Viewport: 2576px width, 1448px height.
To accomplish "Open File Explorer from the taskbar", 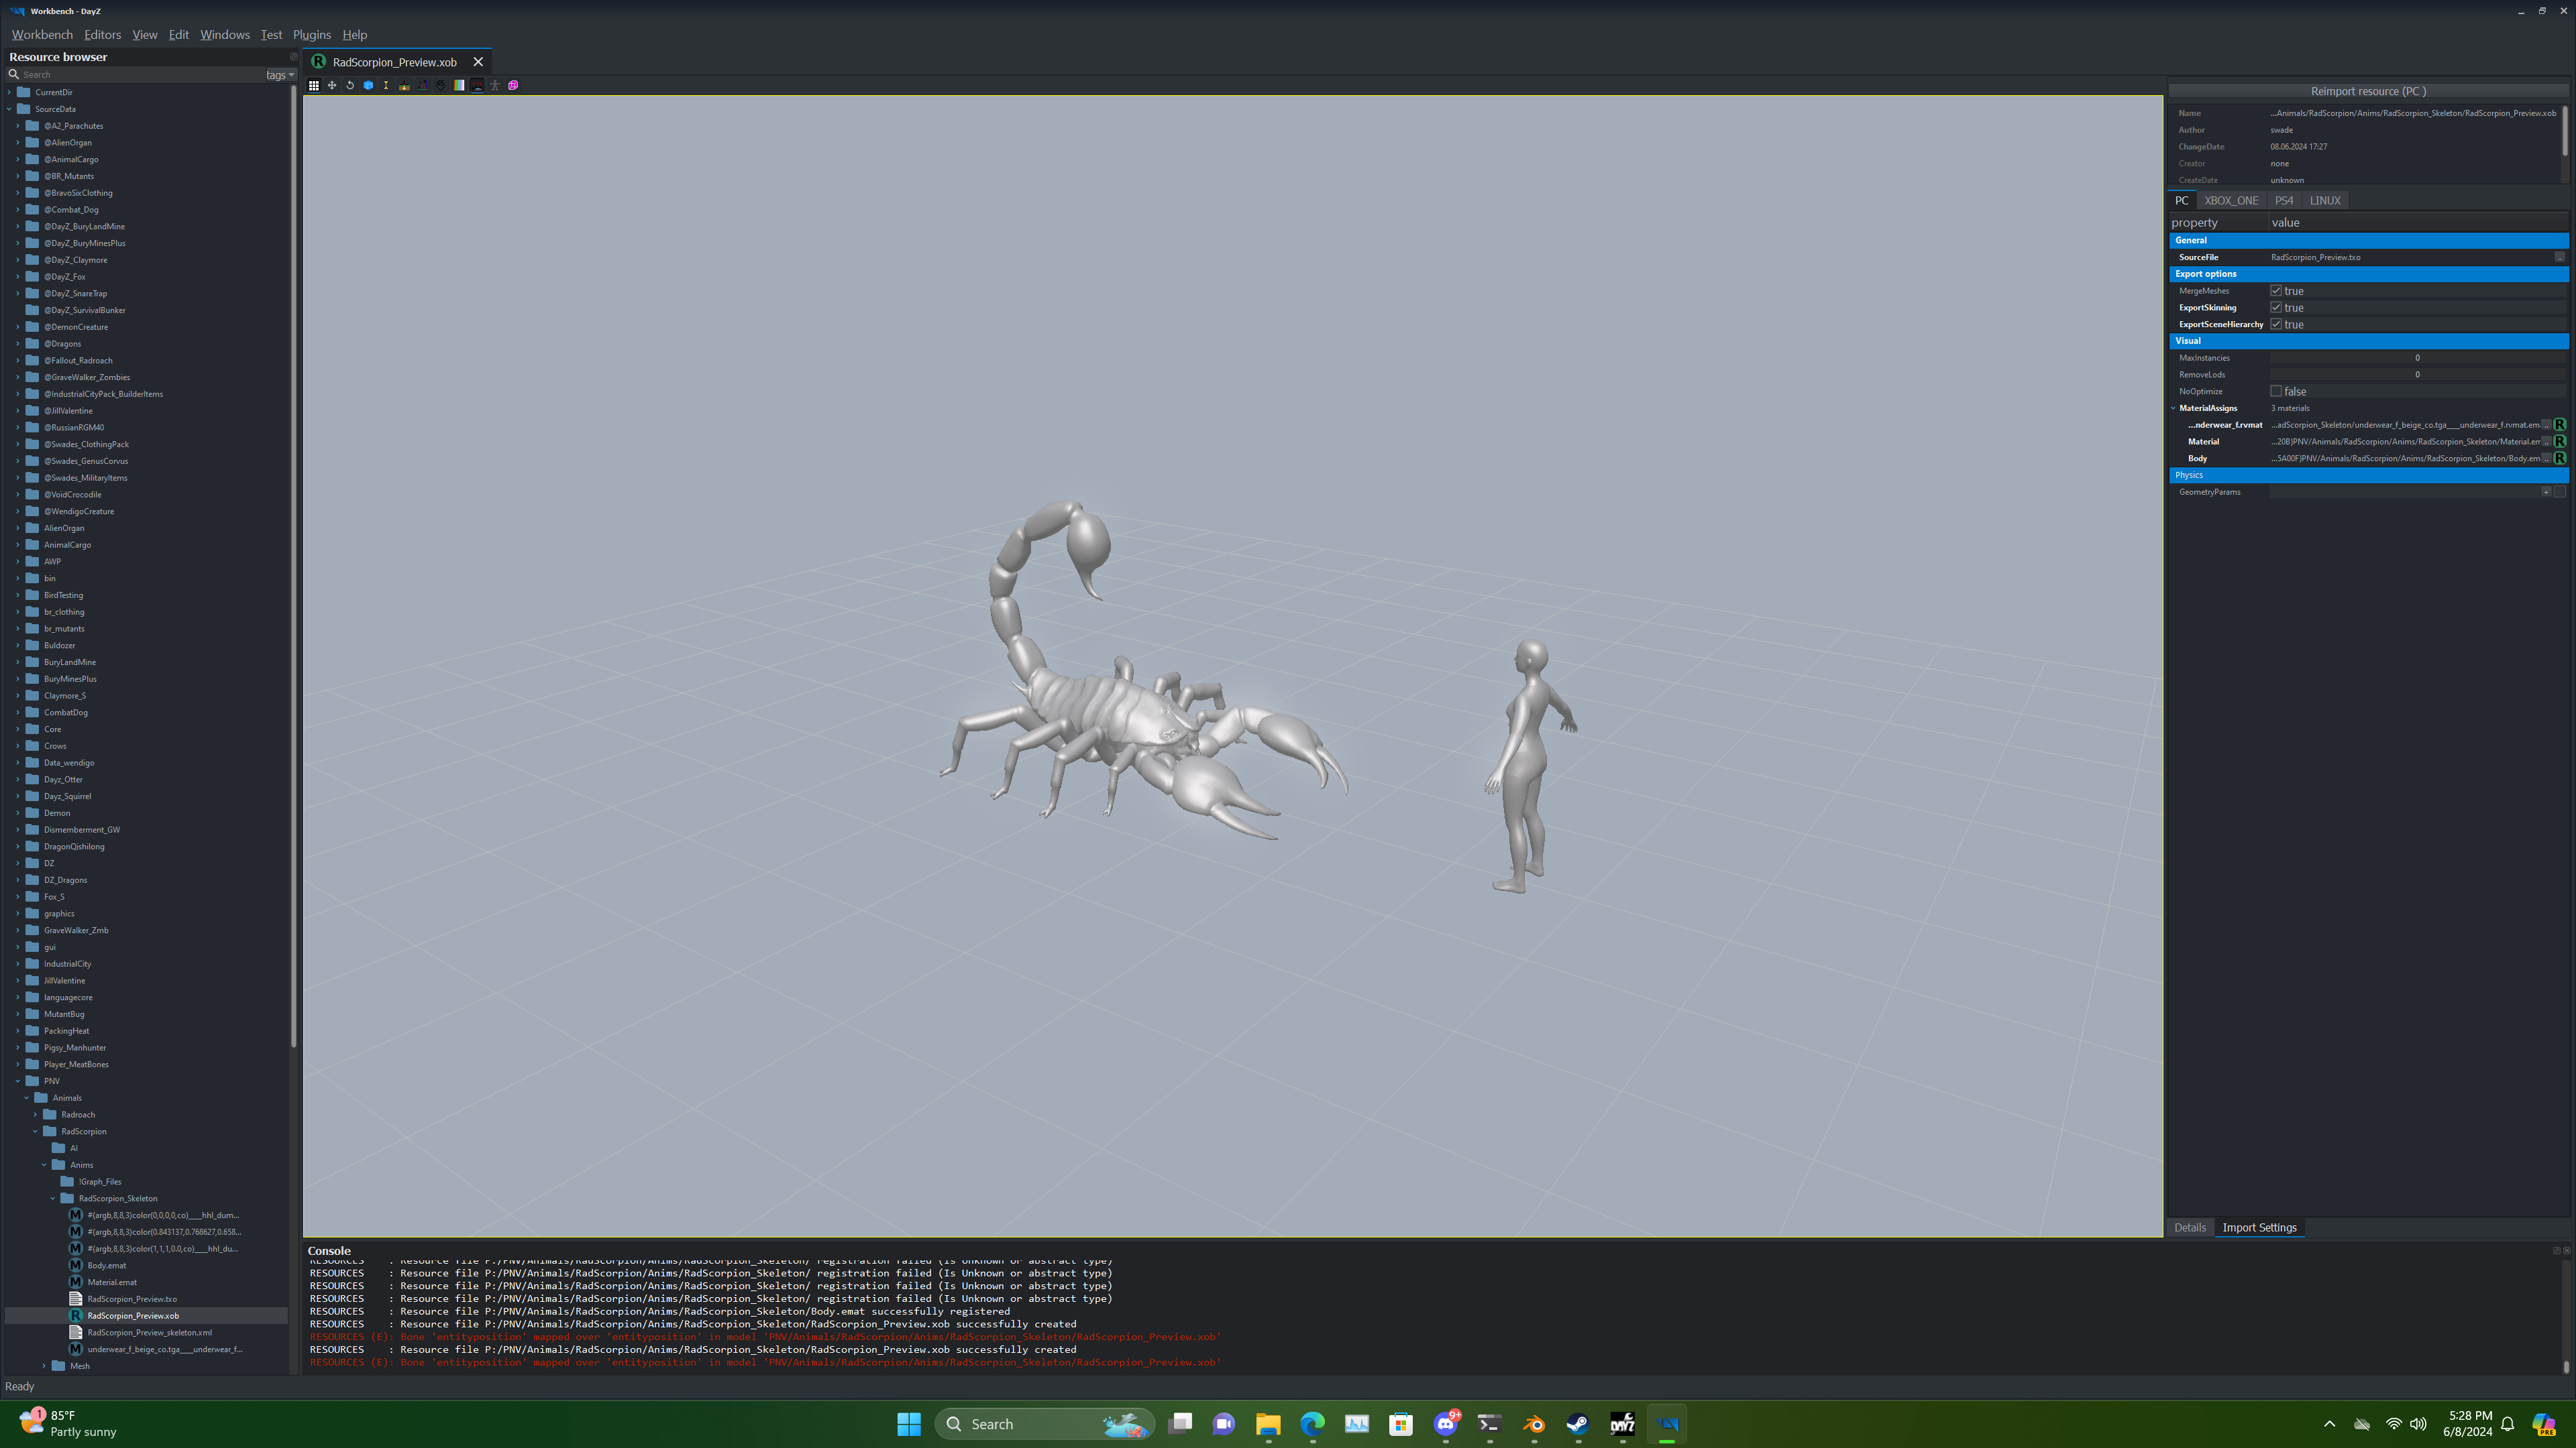I will 1268,1424.
